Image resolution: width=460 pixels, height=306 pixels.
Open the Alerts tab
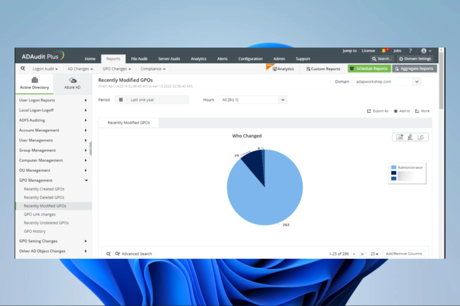pos(222,59)
